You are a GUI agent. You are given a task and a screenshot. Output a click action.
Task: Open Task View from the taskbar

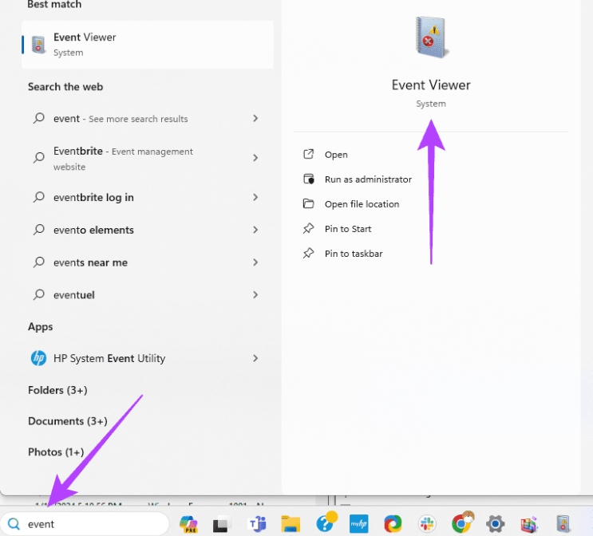pyautogui.click(x=222, y=524)
